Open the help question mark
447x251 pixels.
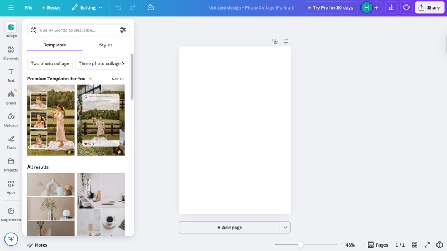(x=440, y=245)
